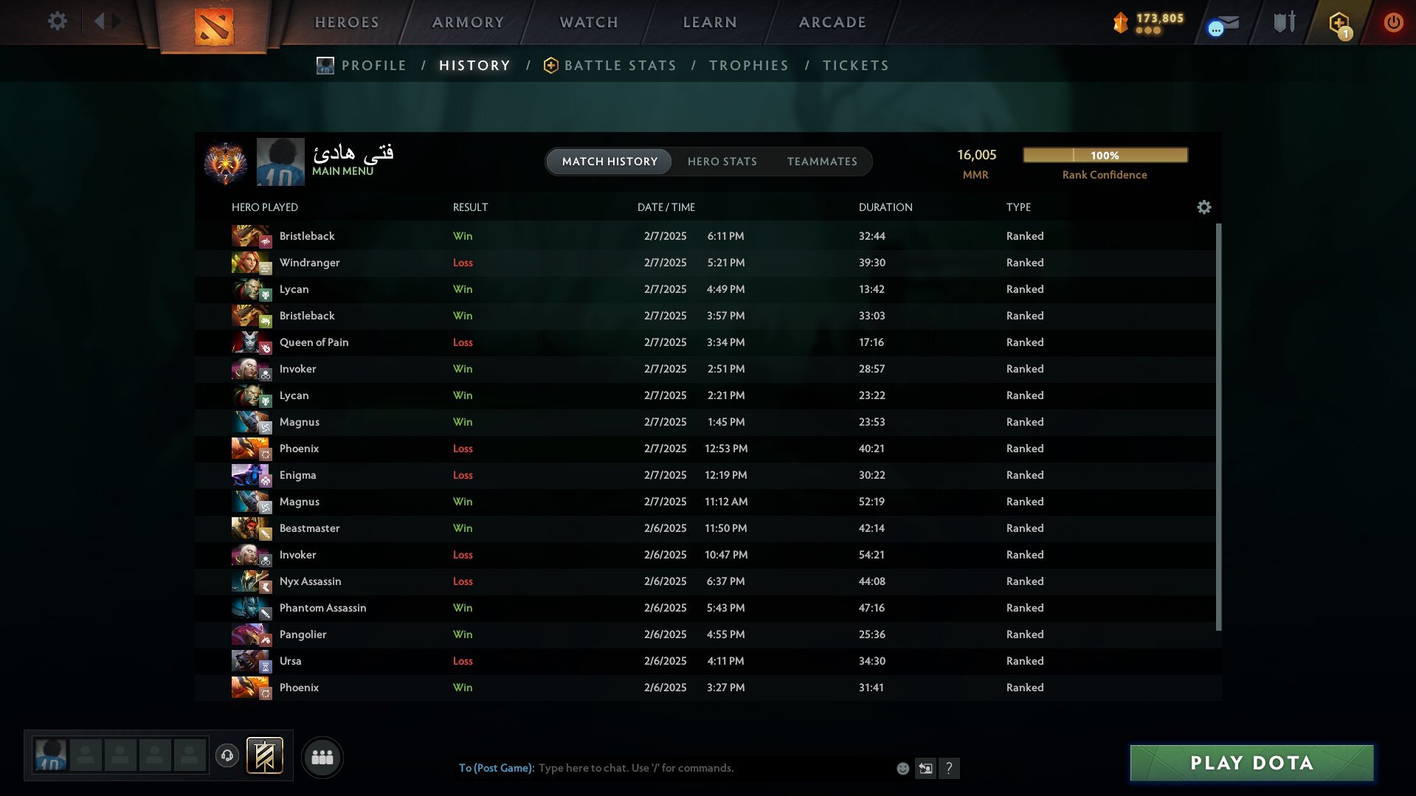This screenshot has width=1416, height=796.
Task: Click the 16,005 MMR value
Action: click(976, 155)
